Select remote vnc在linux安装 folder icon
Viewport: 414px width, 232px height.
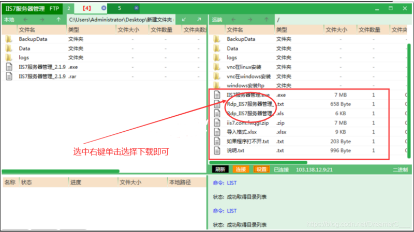click(217, 67)
